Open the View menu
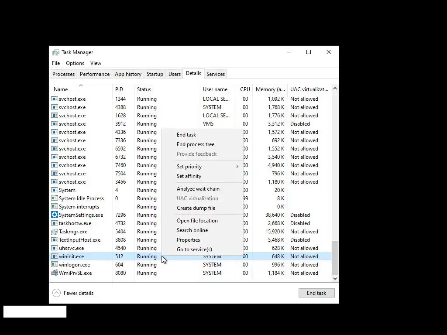Image resolution: width=447 pixels, height=335 pixels. (x=96, y=63)
